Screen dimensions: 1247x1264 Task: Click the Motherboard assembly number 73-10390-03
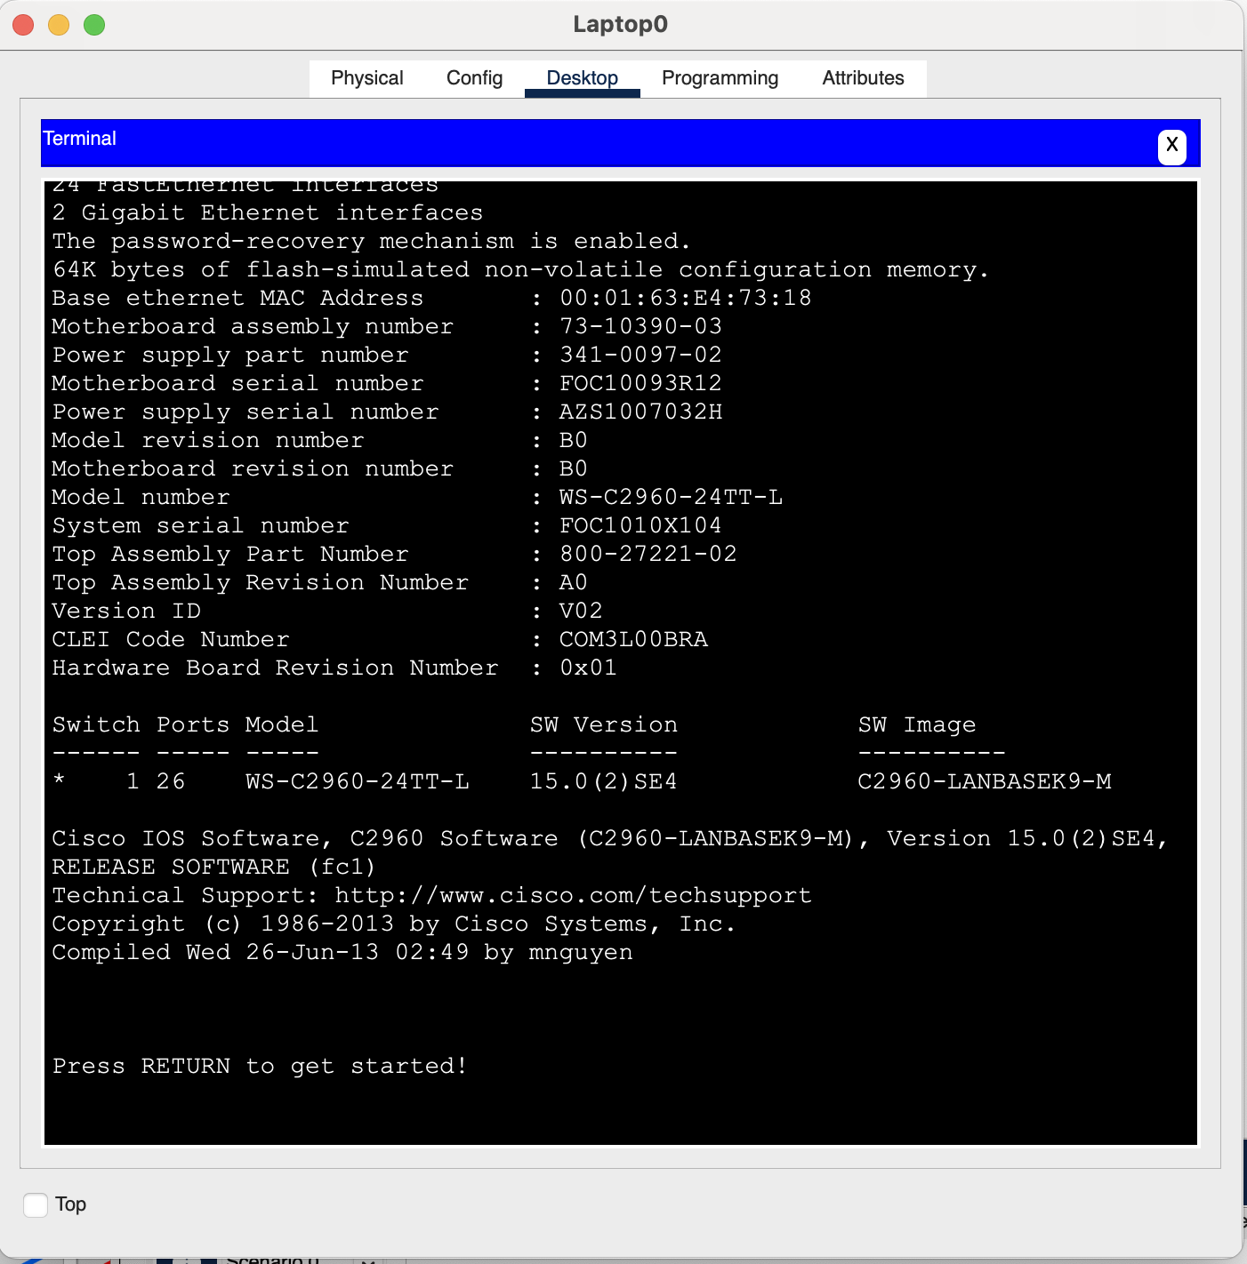coord(640,326)
